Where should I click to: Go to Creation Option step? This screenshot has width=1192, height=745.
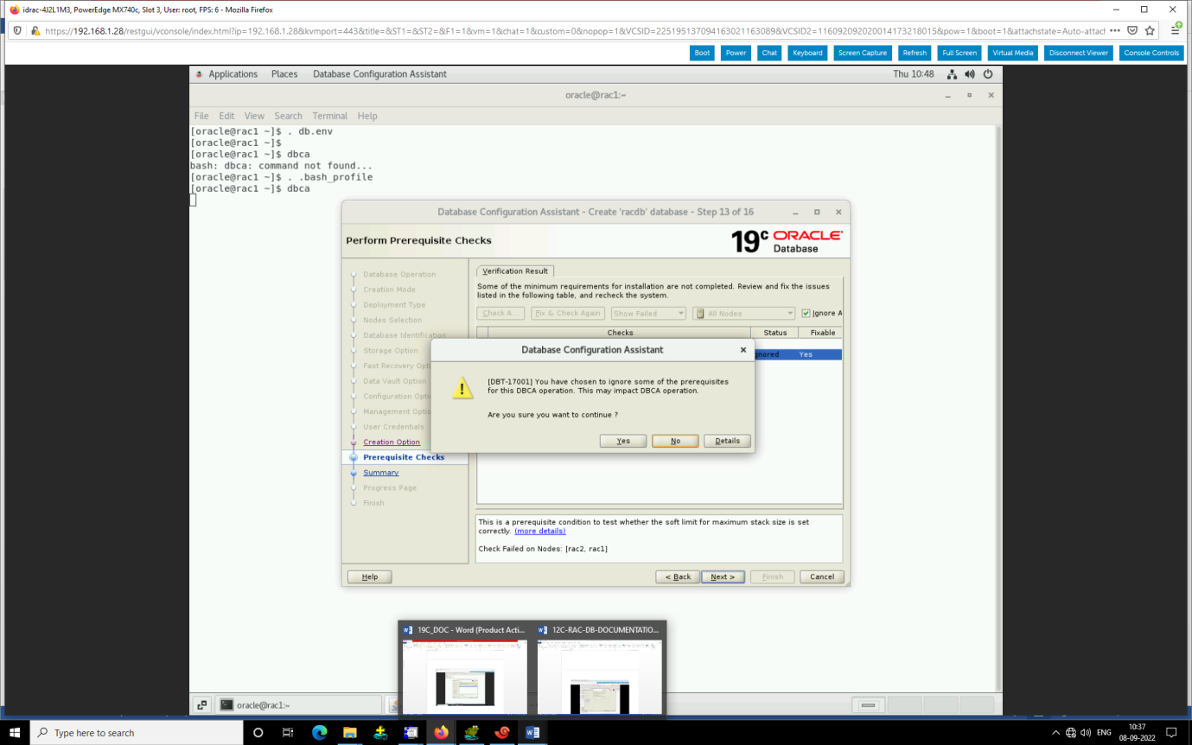click(392, 442)
